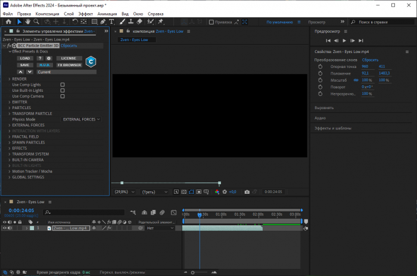This screenshot has width=417, height=276.
Task: Expand the EMITTER parameter group
Action: 9,102
